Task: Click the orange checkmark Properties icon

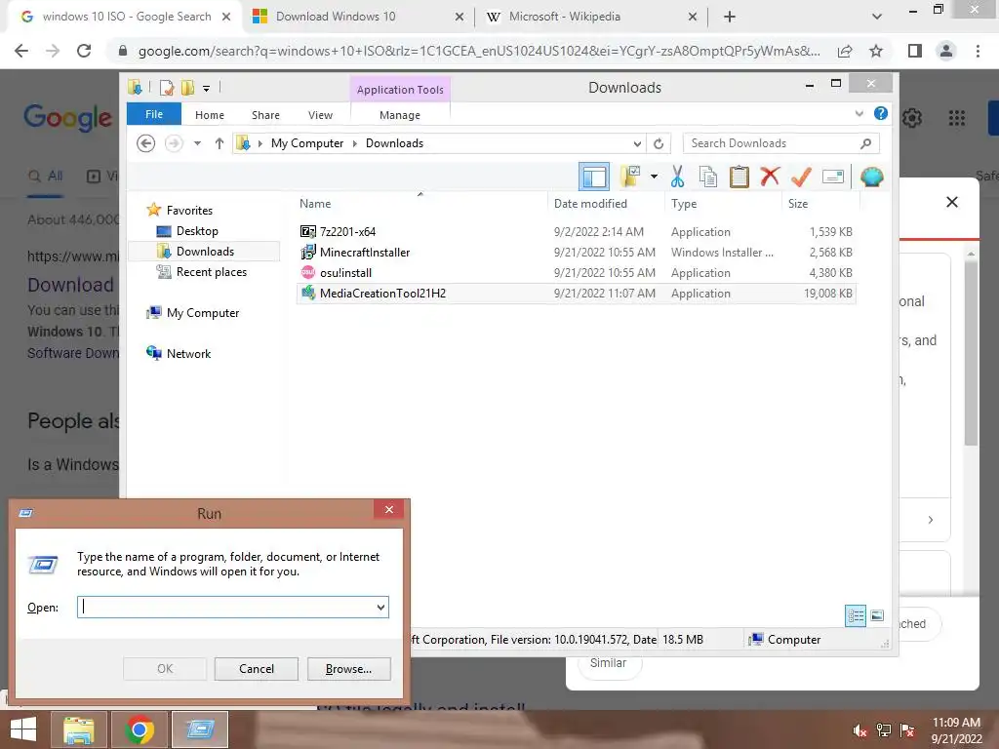Action: [801, 177]
